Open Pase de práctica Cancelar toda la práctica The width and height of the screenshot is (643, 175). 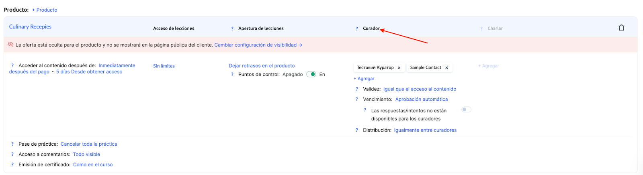click(89, 144)
